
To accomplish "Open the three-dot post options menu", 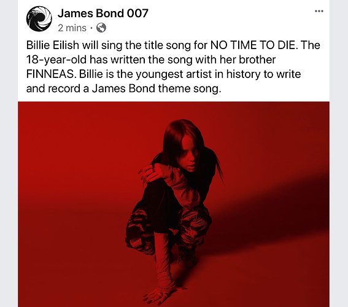I will pos(319,11).
